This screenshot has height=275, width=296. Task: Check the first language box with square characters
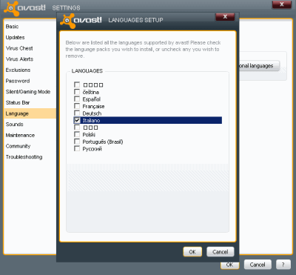77,85
